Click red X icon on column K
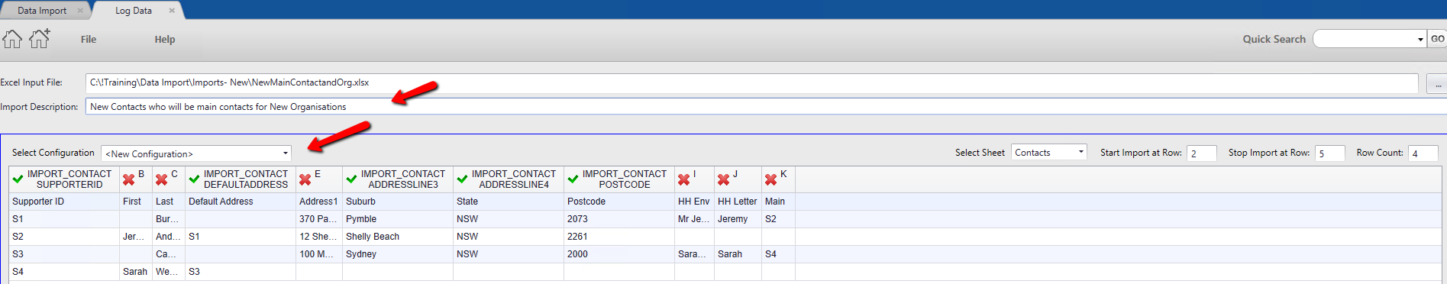 pos(770,179)
